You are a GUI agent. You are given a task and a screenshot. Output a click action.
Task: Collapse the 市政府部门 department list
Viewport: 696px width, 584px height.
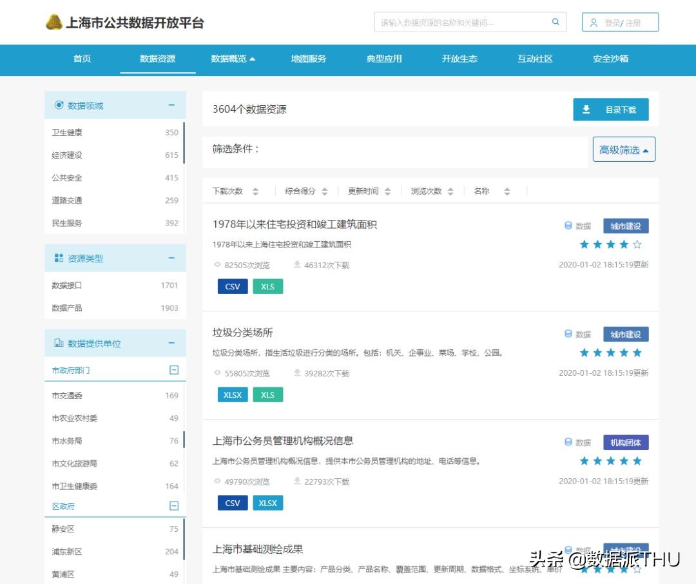173,369
